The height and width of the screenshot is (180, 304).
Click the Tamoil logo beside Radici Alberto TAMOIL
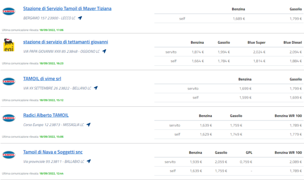8,118
